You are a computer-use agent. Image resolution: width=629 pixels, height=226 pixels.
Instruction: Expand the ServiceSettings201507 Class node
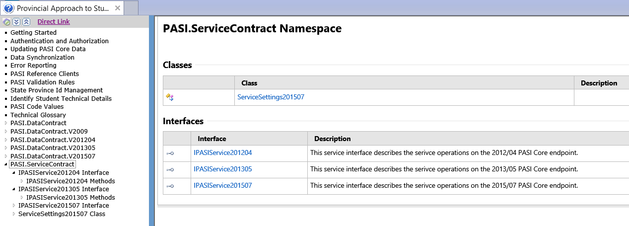coord(14,214)
